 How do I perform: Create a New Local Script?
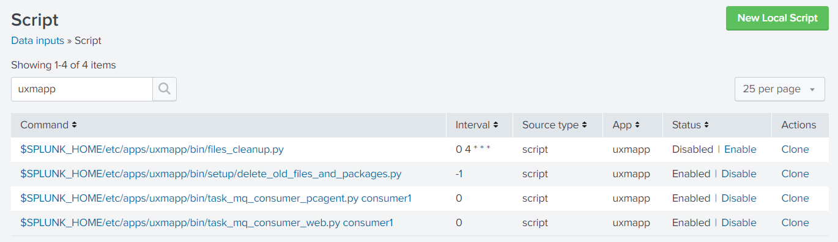click(x=777, y=18)
